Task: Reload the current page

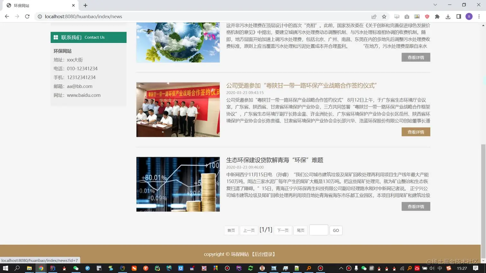Action: (27, 16)
